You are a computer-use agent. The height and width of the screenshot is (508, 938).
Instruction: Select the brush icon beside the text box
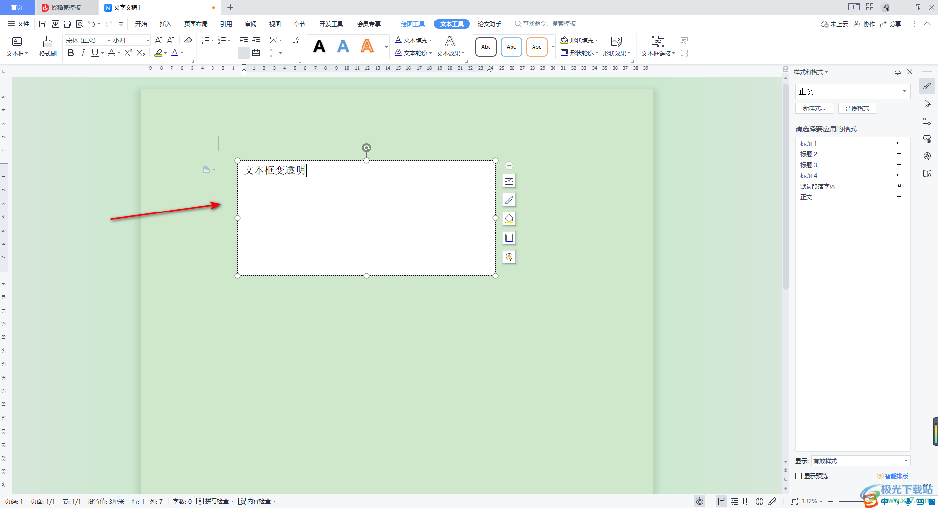[509, 199]
